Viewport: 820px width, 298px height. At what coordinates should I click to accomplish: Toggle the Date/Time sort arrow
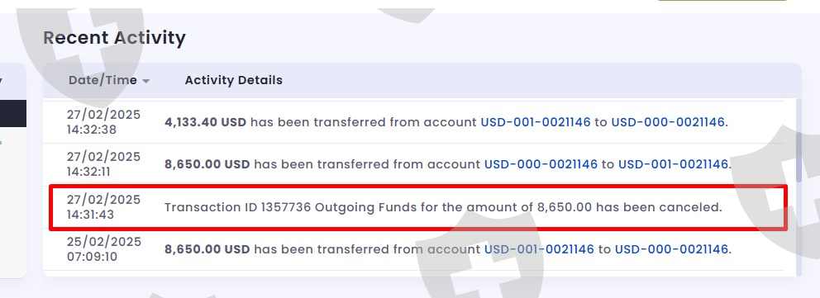[x=146, y=82]
